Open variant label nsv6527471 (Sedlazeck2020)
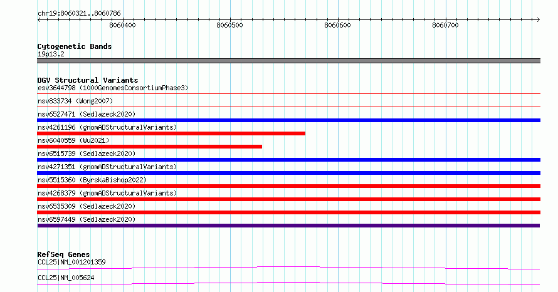This screenshot has width=558, height=292. point(87,114)
